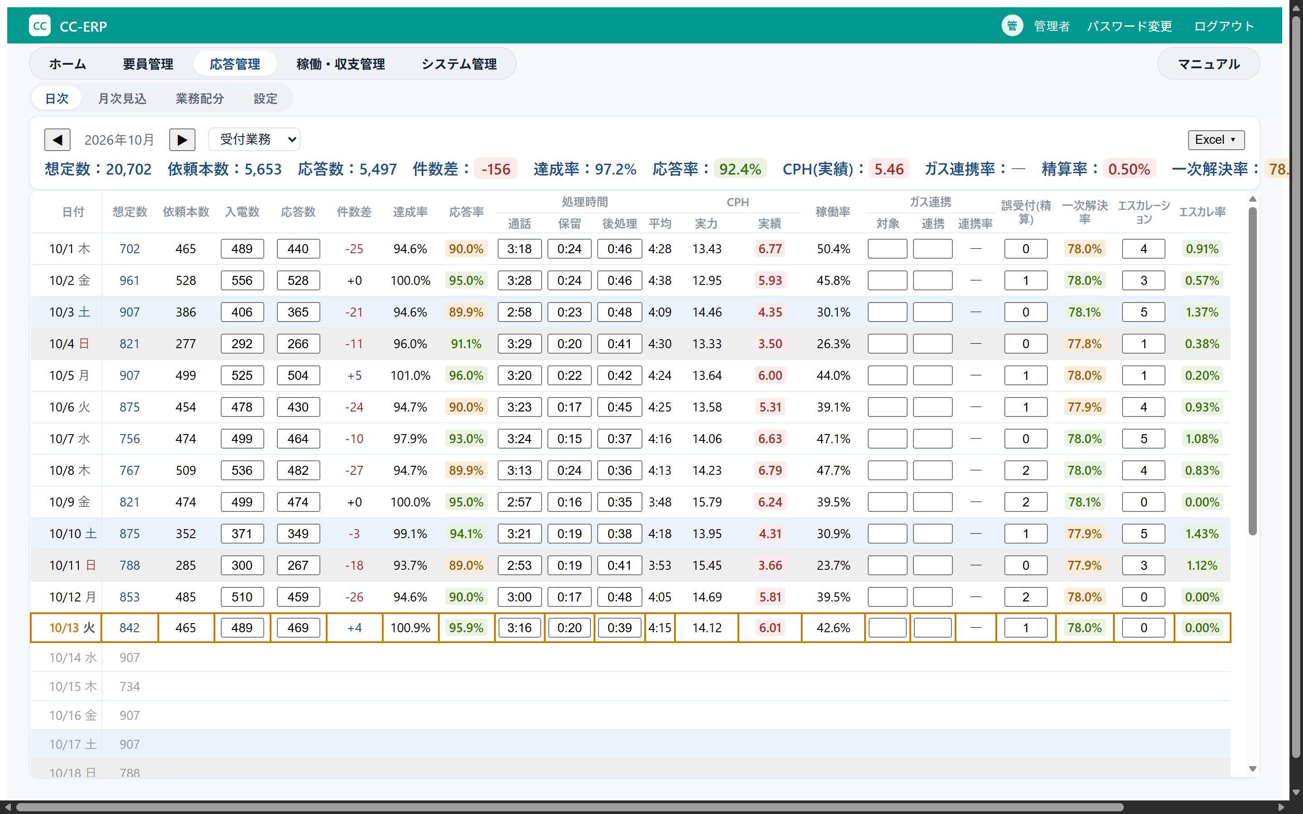Click horizontal scrollbar right arrow
The width and height of the screenshot is (1303, 814).
[1281, 807]
